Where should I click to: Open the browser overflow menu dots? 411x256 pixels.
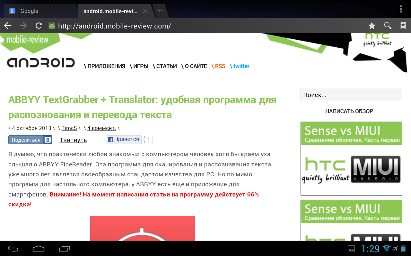(400, 9)
